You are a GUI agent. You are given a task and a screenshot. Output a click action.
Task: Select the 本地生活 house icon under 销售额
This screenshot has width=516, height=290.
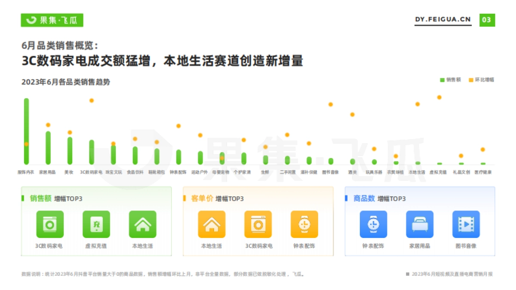[x=143, y=224]
